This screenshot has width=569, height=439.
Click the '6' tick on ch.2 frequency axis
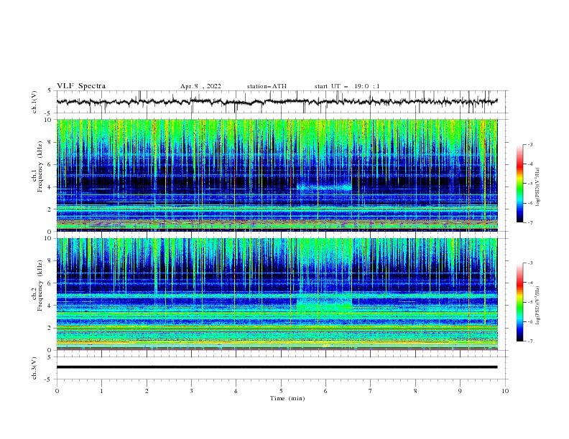[50, 283]
